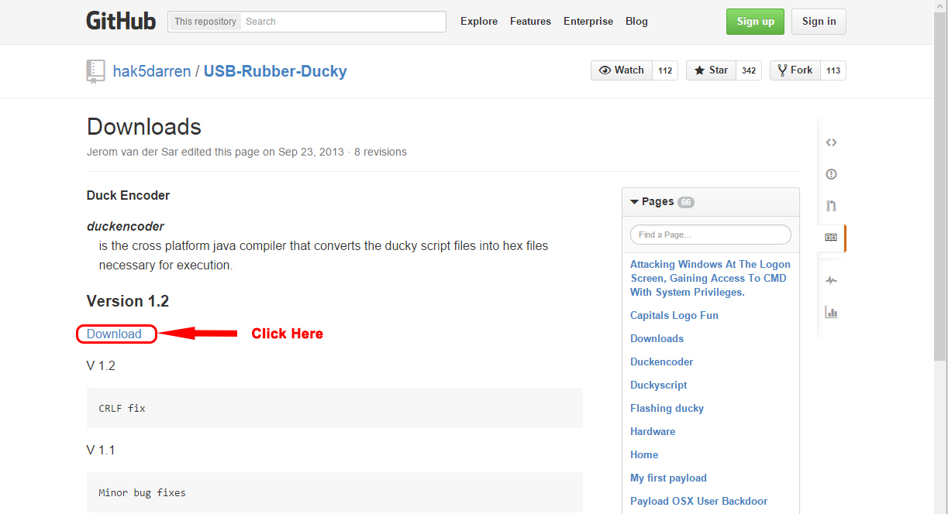Open the Hardware wiki page
948x514 pixels.
tap(653, 432)
